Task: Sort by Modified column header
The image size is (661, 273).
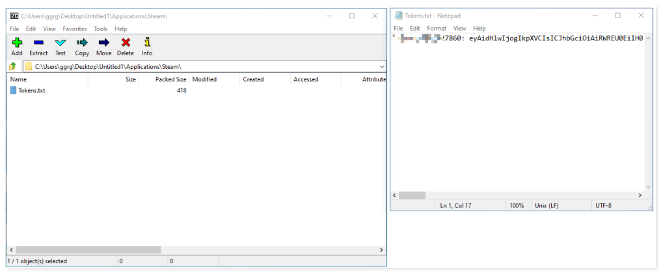Action: click(204, 79)
